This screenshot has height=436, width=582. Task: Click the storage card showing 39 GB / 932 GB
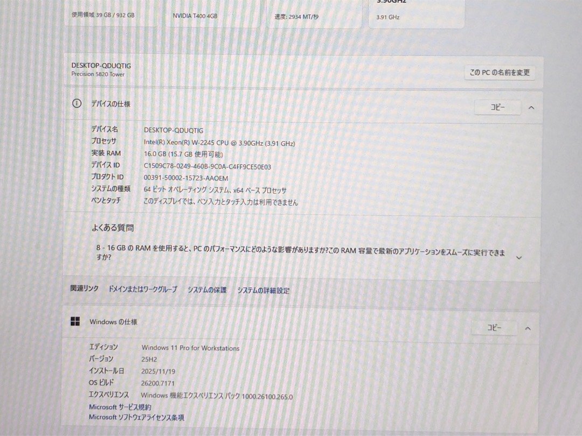click(x=111, y=13)
